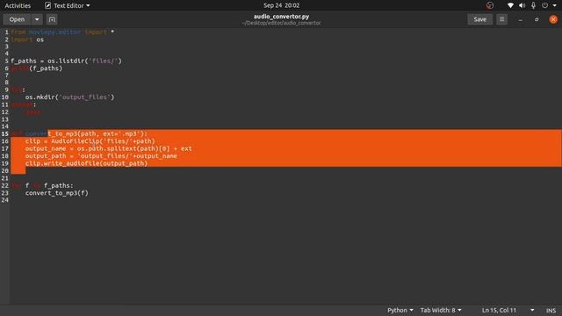This screenshot has height=316, width=562.
Task: Click the volume speaker icon
Action: click(522, 5)
